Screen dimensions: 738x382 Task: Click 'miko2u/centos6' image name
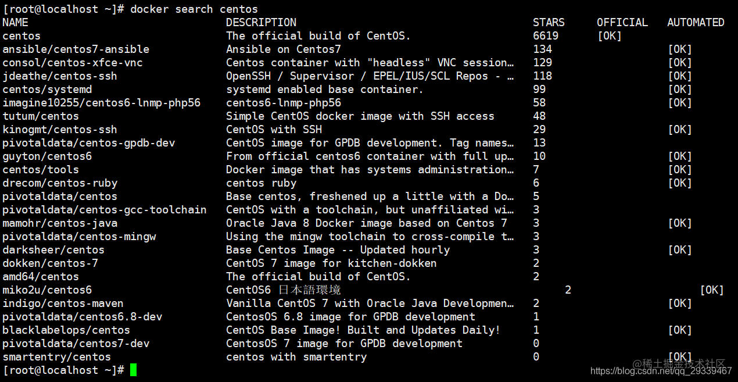(x=47, y=290)
